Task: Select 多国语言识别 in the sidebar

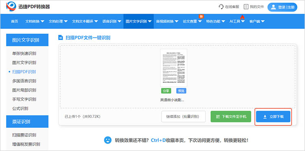Action: coord(24,81)
